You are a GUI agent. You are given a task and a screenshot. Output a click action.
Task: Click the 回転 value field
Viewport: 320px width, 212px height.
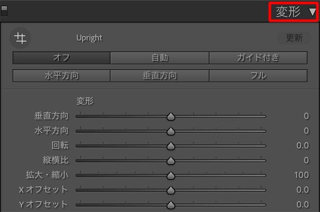pos(302,146)
